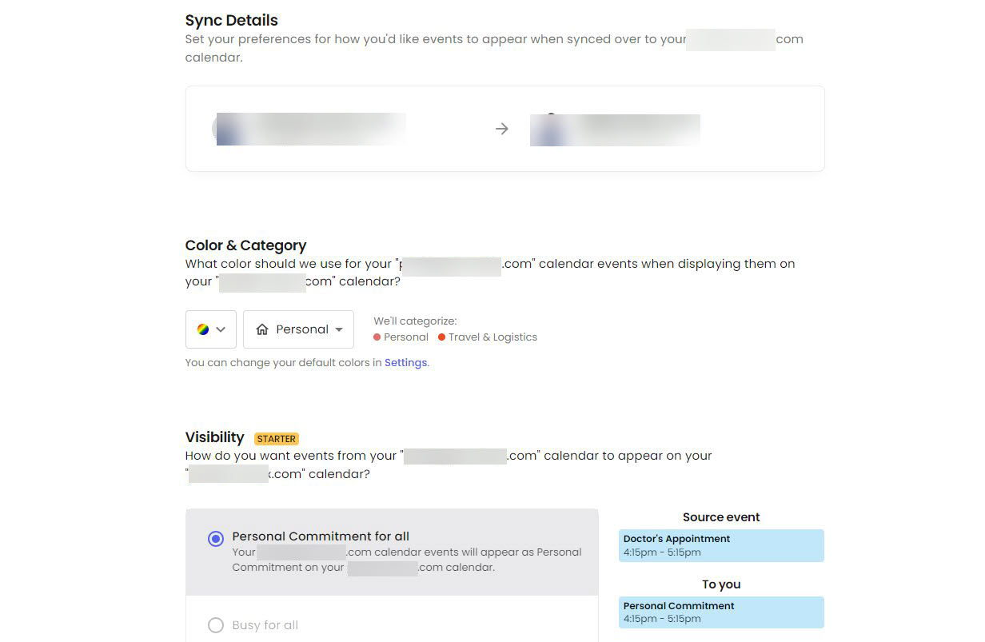Click the Travel & Logistics category label
This screenshot has width=985, height=642.
click(x=492, y=337)
